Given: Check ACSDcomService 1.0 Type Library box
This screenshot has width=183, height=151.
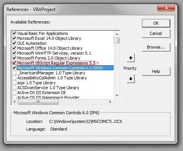Looking at the screenshot, I should 14,88.
